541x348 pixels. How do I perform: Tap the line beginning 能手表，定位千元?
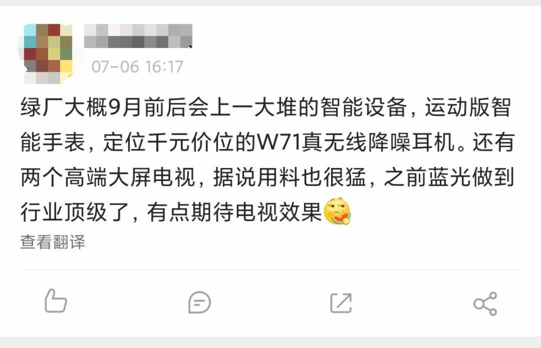[x=268, y=142]
